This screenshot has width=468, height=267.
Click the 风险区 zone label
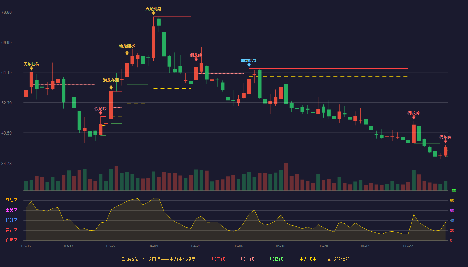click(x=11, y=200)
